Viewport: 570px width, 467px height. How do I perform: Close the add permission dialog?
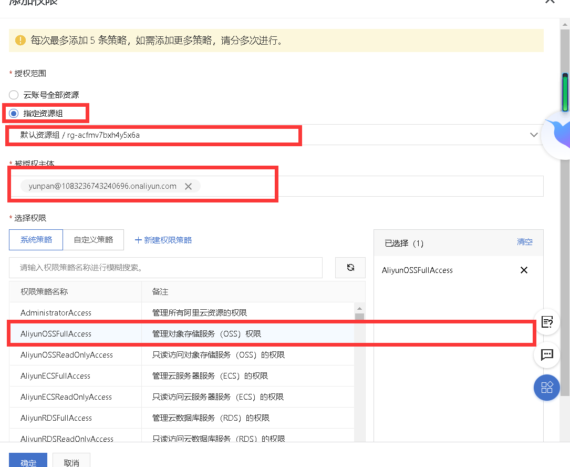pos(550,2)
